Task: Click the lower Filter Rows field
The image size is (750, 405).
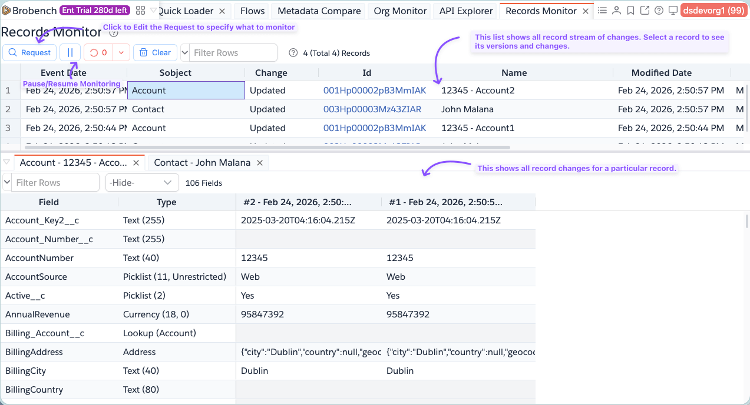Action: coord(55,183)
